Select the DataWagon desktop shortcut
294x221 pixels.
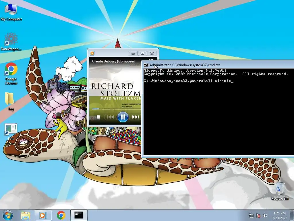point(11,41)
